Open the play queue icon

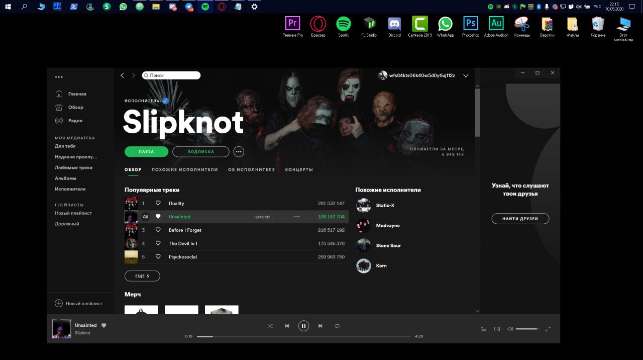[484, 329]
